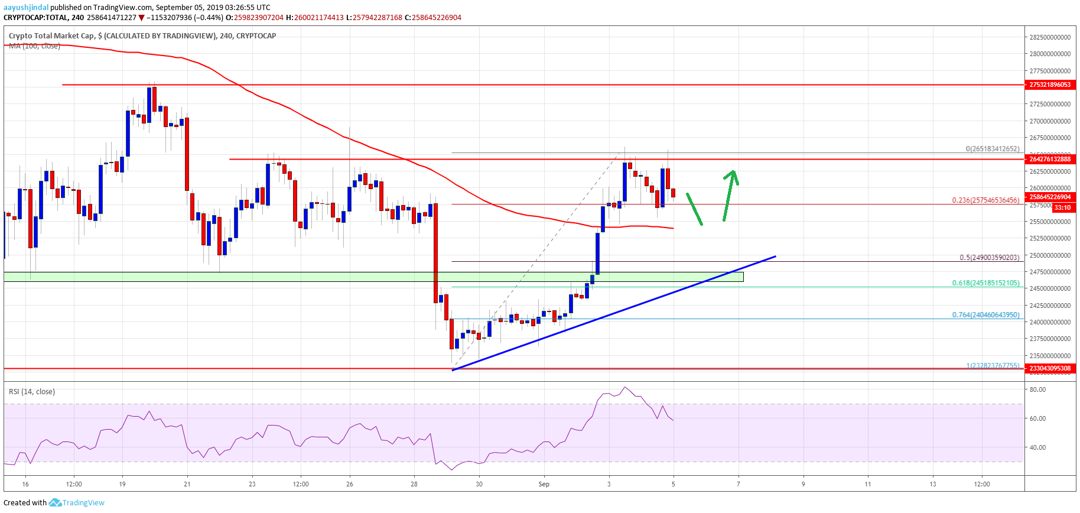Click the blue ascending trend line

pyautogui.click(x=613, y=313)
